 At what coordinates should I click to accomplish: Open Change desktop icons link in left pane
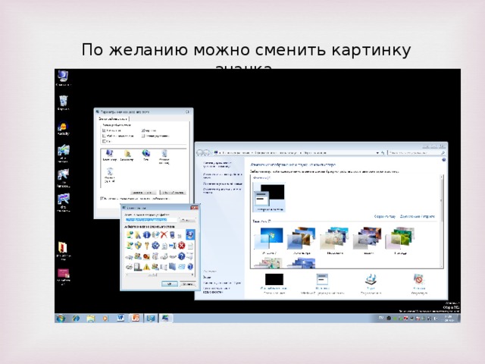click(222, 176)
